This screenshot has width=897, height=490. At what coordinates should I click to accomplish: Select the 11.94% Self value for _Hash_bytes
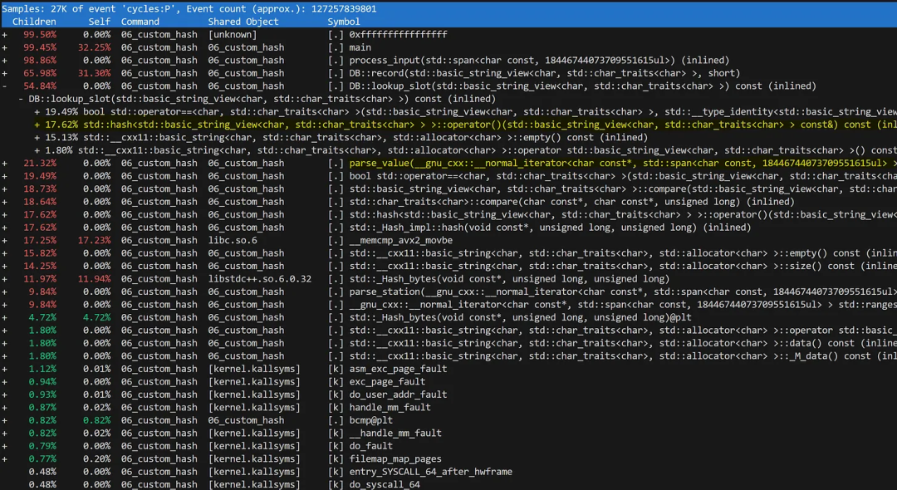95,279
